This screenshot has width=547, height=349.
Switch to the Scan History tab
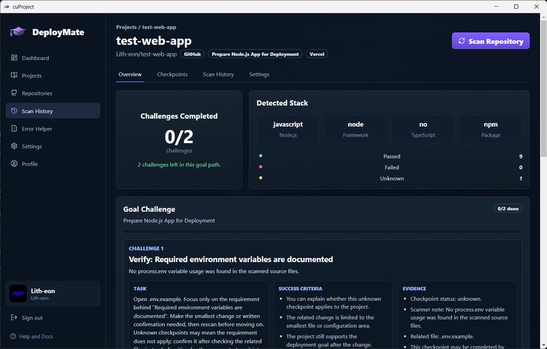point(218,74)
